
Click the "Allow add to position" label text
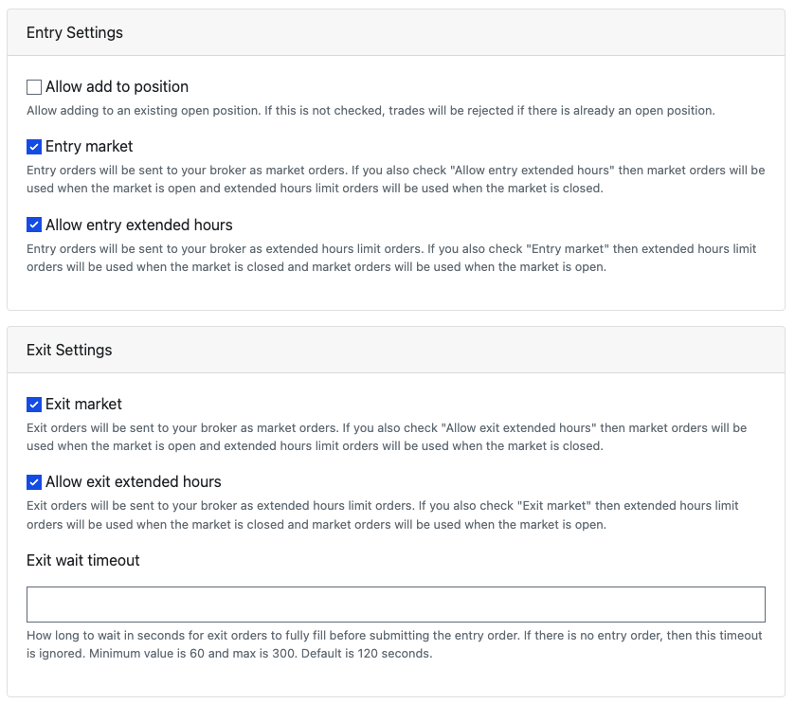[x=117, y=87]
